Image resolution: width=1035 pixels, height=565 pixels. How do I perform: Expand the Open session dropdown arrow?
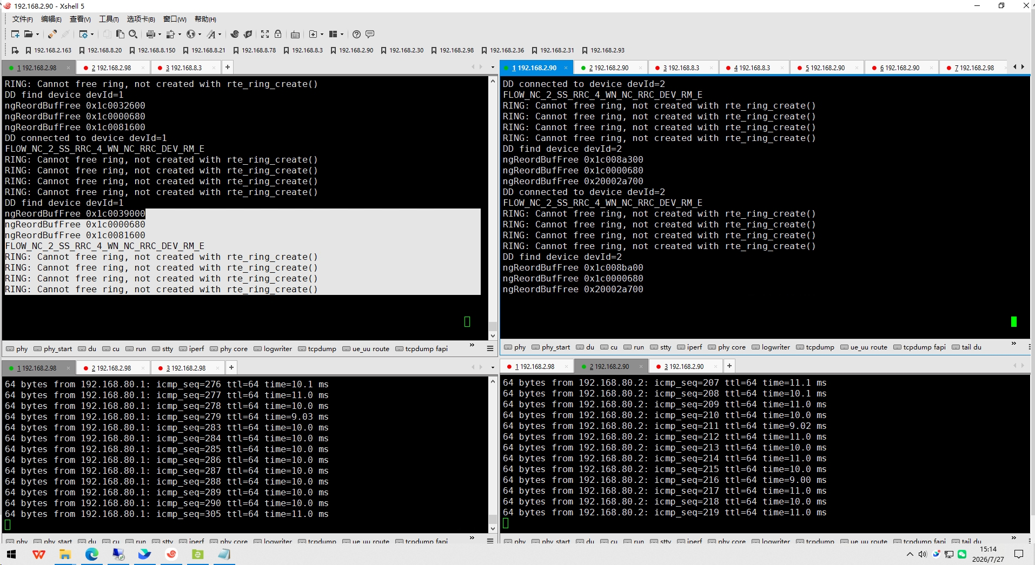click(x=37, y=34)
